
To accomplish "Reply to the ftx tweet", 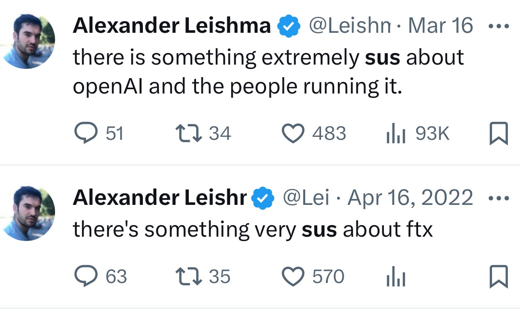I will point(86,277).
